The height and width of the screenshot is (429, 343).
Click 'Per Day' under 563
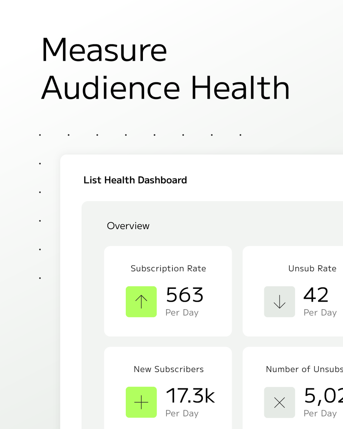[182, 312]
